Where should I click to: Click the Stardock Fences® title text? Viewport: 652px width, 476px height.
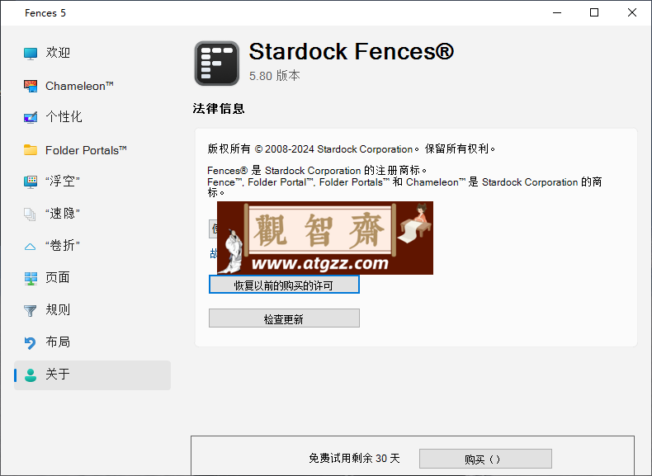coord(352,51)
